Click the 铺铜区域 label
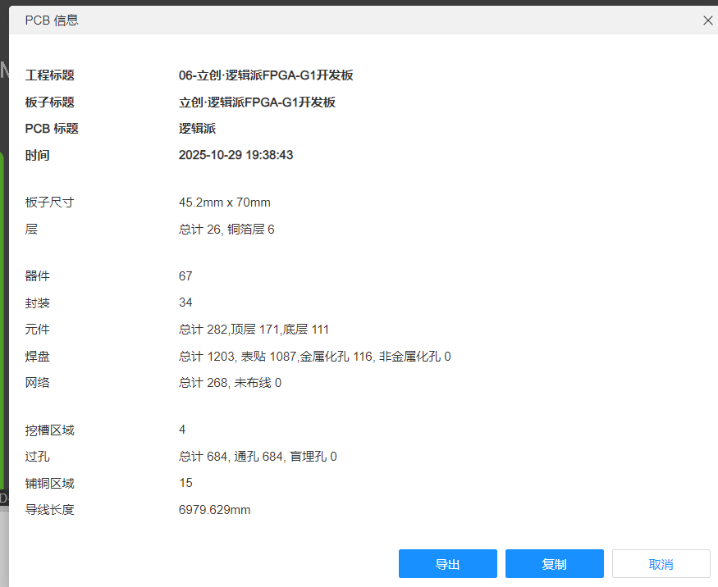Image resolution: width=718 pixels, height=587 pixels. pos(49,483)
